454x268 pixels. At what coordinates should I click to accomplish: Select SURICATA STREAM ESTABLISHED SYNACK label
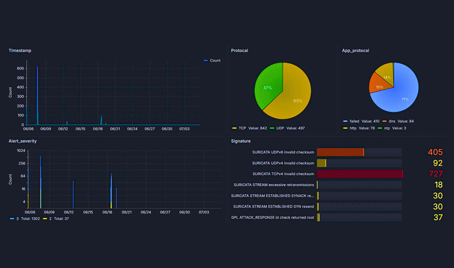coord(272,196)
